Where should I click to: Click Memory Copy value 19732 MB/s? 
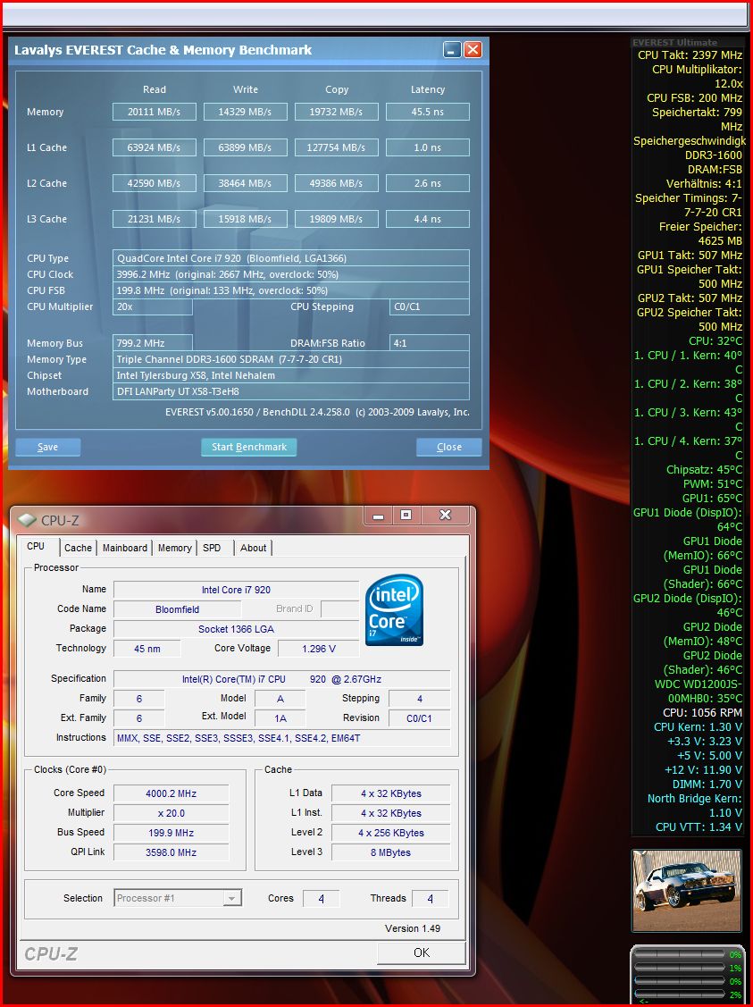pos(337,112)
